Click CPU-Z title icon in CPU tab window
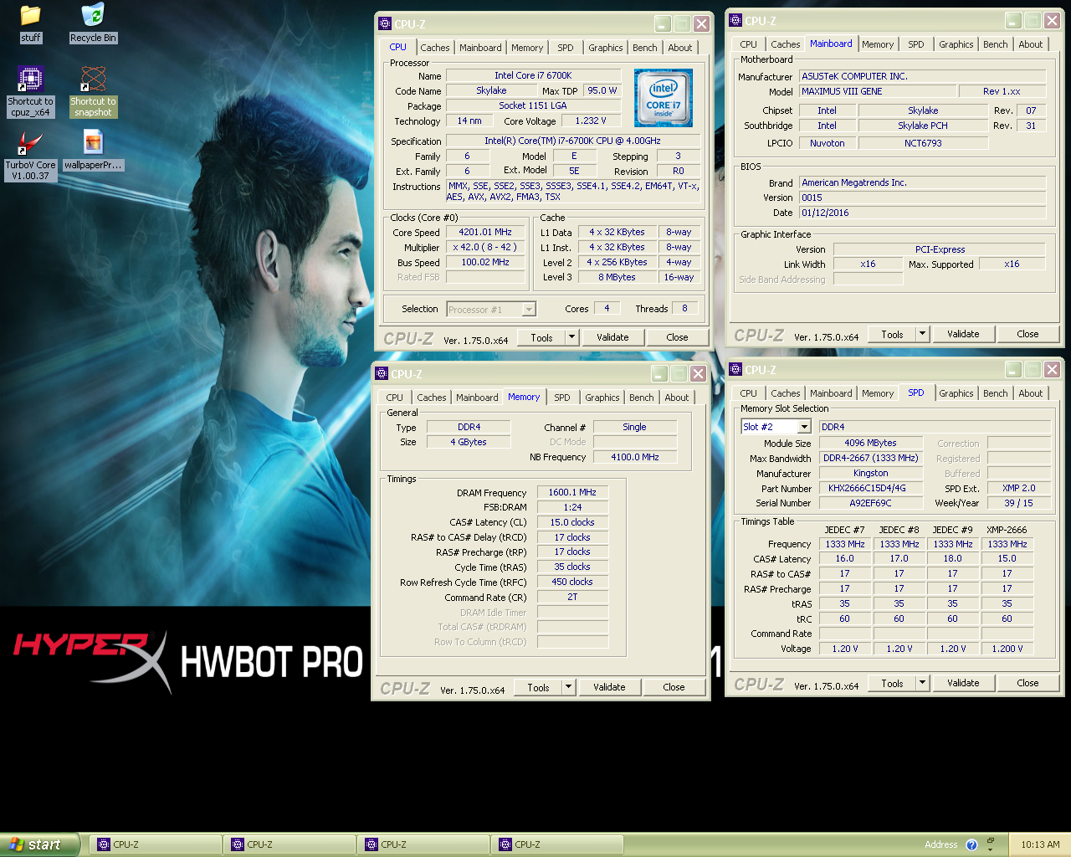The height and width of the screenshot is (857, 1071). click(385, 24)
